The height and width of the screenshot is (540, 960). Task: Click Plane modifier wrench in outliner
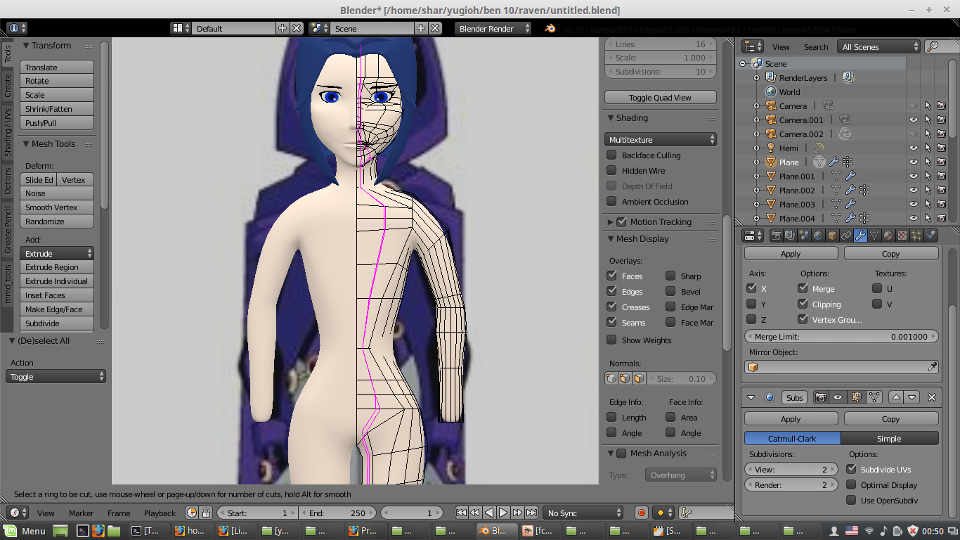click(834, 162)
